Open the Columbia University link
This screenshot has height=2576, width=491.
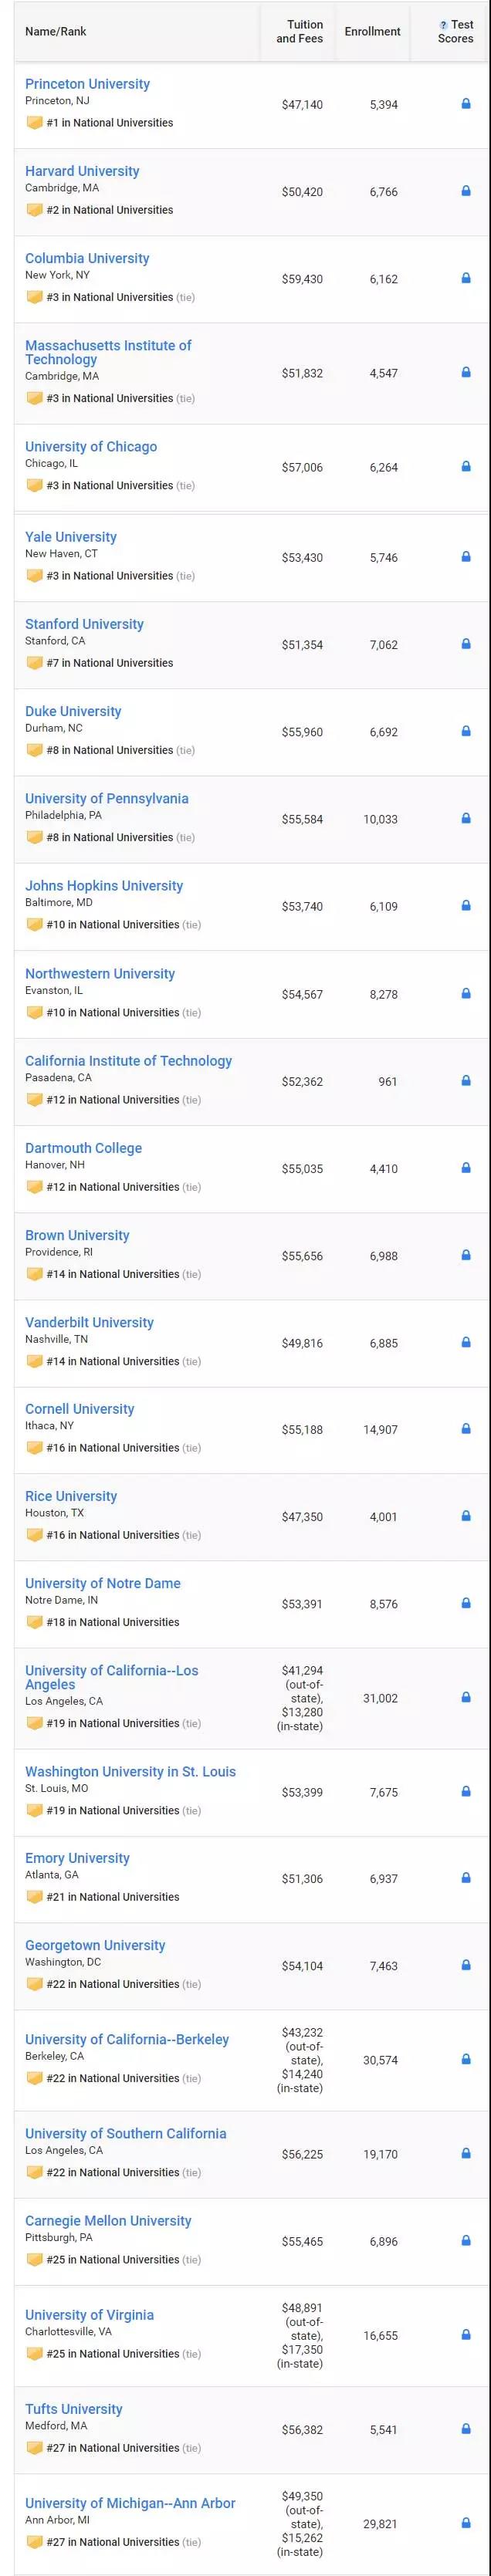[x=87, y=258]
